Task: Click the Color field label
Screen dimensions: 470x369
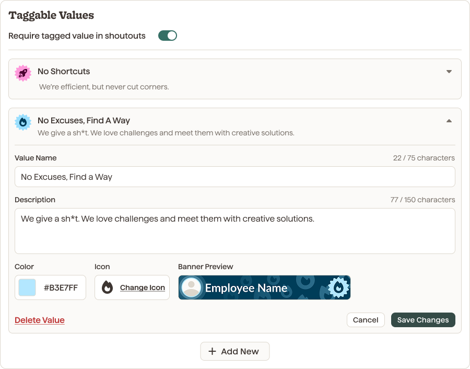Action: click(x=24, y=267)
